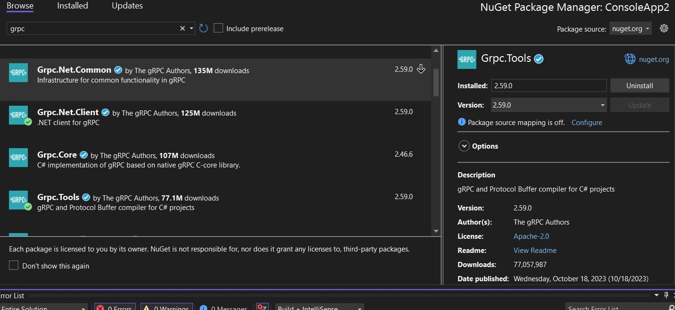Screen dimensions: 675x310
Task: Open the Package source dropdown
Action: 631,29
